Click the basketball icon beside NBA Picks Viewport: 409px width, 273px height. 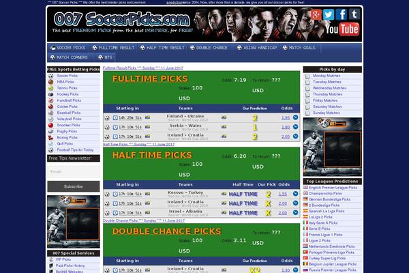click(x=51, y=82)
